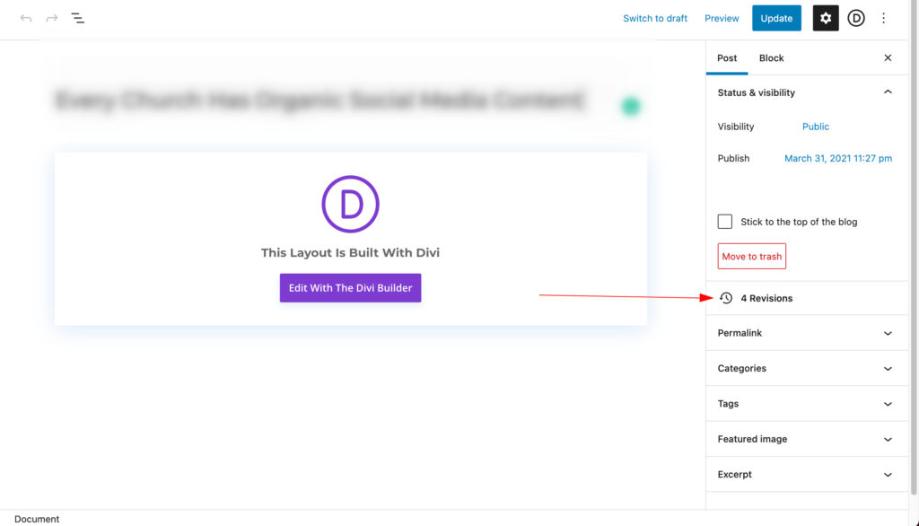Screen dimensions: 919x526
Task: Click the purple Divi logo
Action: pyautogui.click(x=351, y=204)
